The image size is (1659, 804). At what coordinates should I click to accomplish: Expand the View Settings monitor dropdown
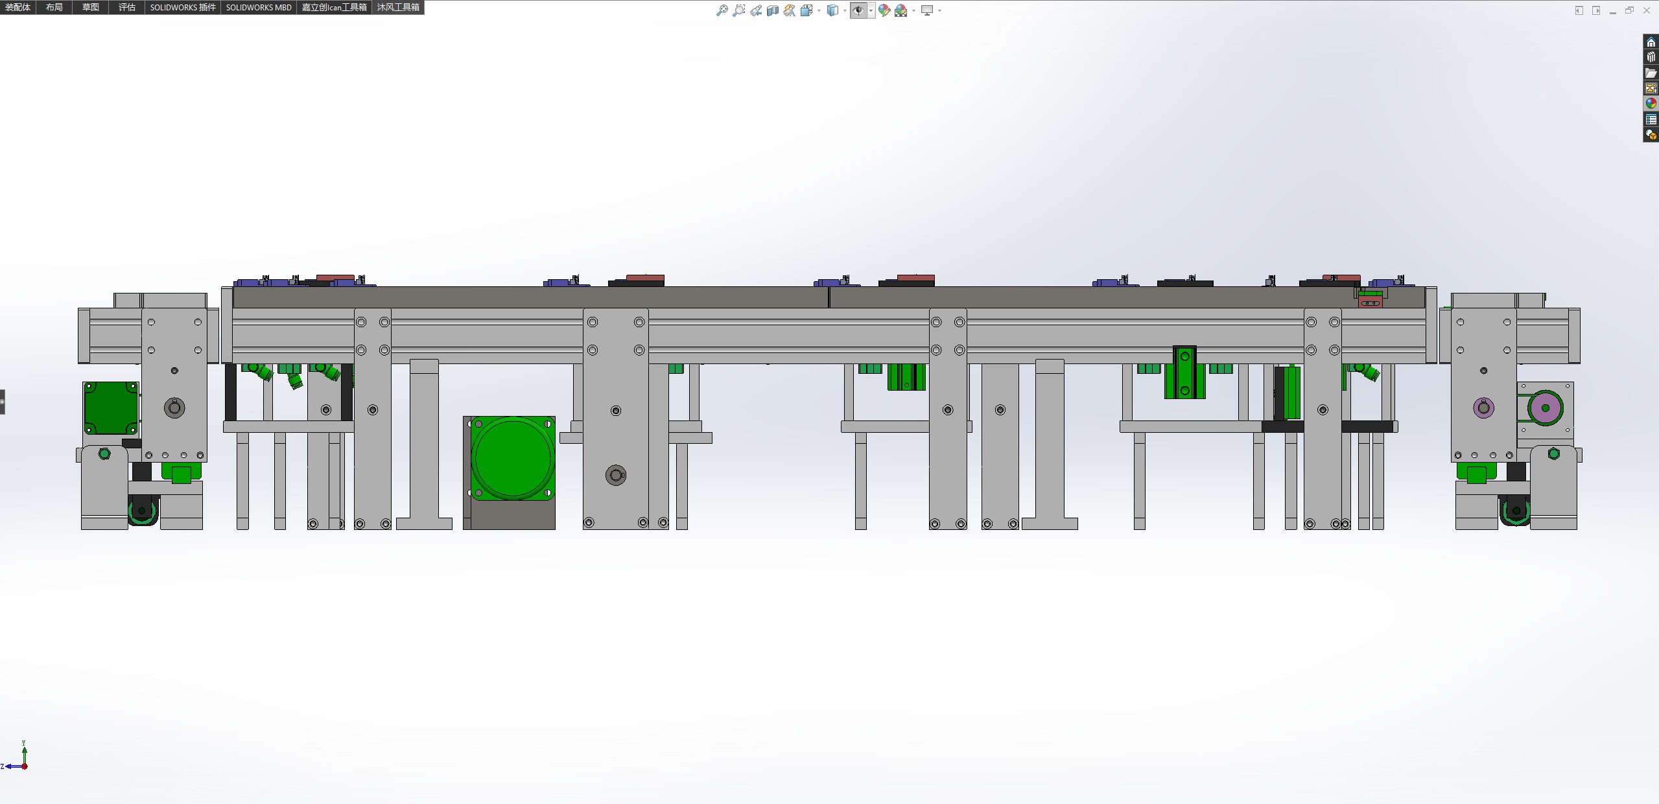pos(939,10)
